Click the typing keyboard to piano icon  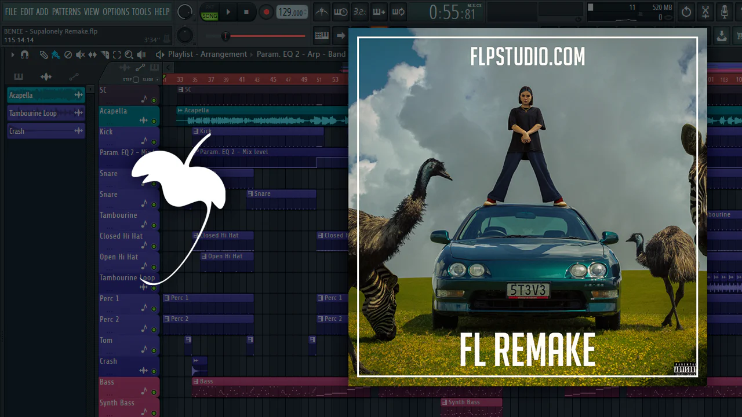[x=322, y=35]
